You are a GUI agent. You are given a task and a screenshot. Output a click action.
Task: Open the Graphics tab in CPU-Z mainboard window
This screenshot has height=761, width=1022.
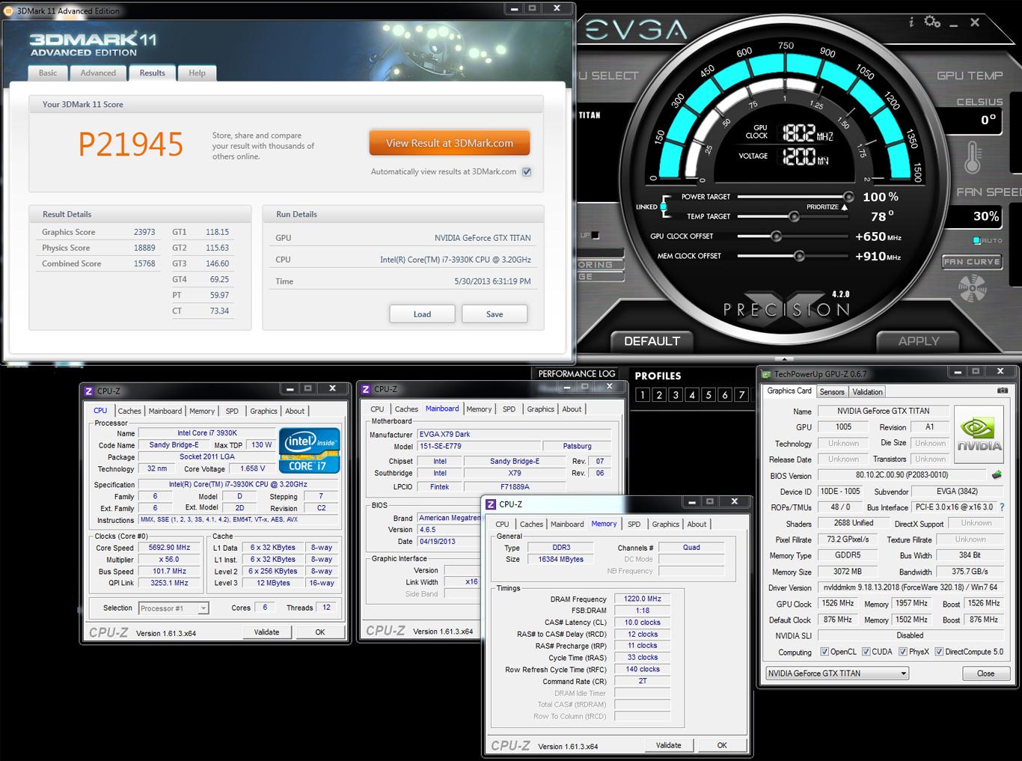(540, 409)
